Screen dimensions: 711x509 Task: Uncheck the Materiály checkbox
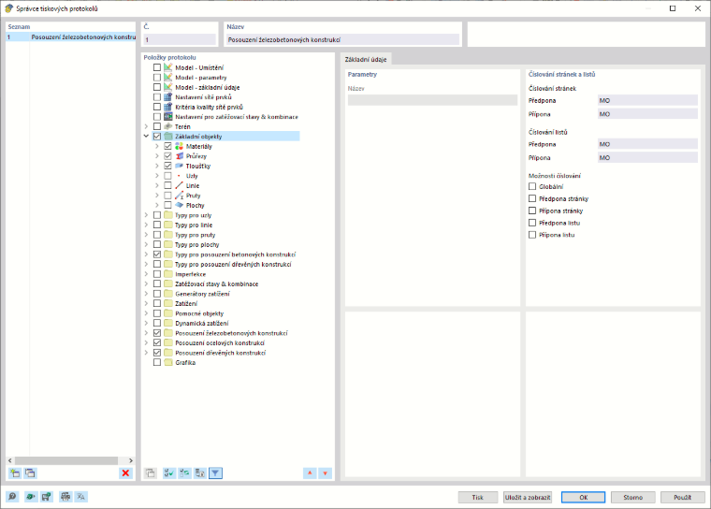point(167,146)
